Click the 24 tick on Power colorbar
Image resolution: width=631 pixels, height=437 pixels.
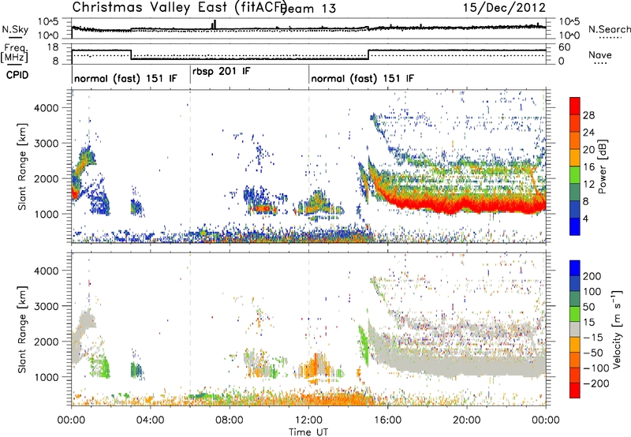coord(588,133)
